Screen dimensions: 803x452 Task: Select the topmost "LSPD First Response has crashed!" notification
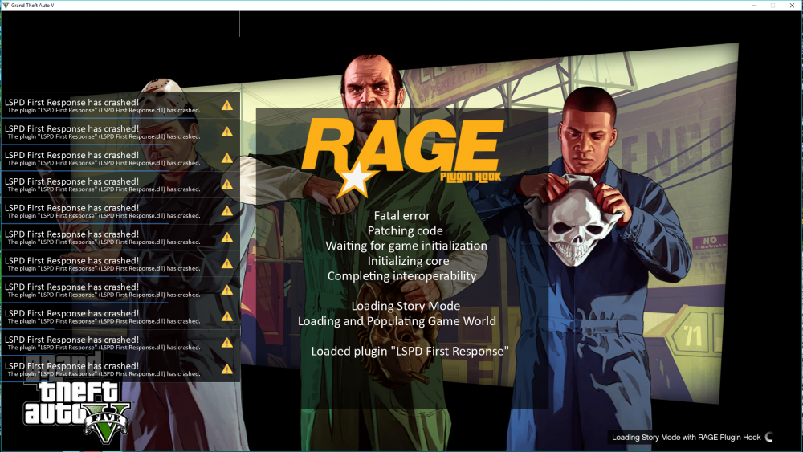pos(120,105)
